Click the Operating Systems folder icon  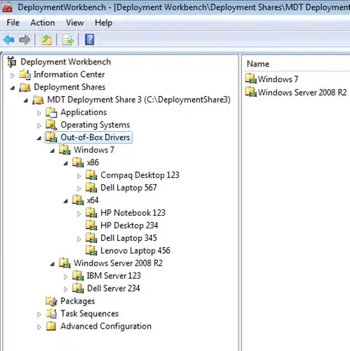point(51,125)
